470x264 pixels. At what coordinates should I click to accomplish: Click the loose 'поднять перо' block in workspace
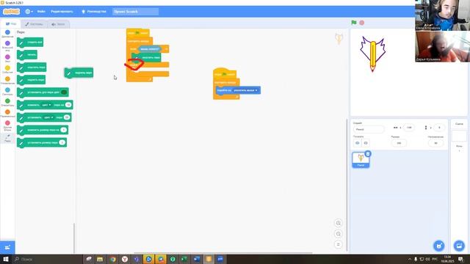[x=79, y=73]
